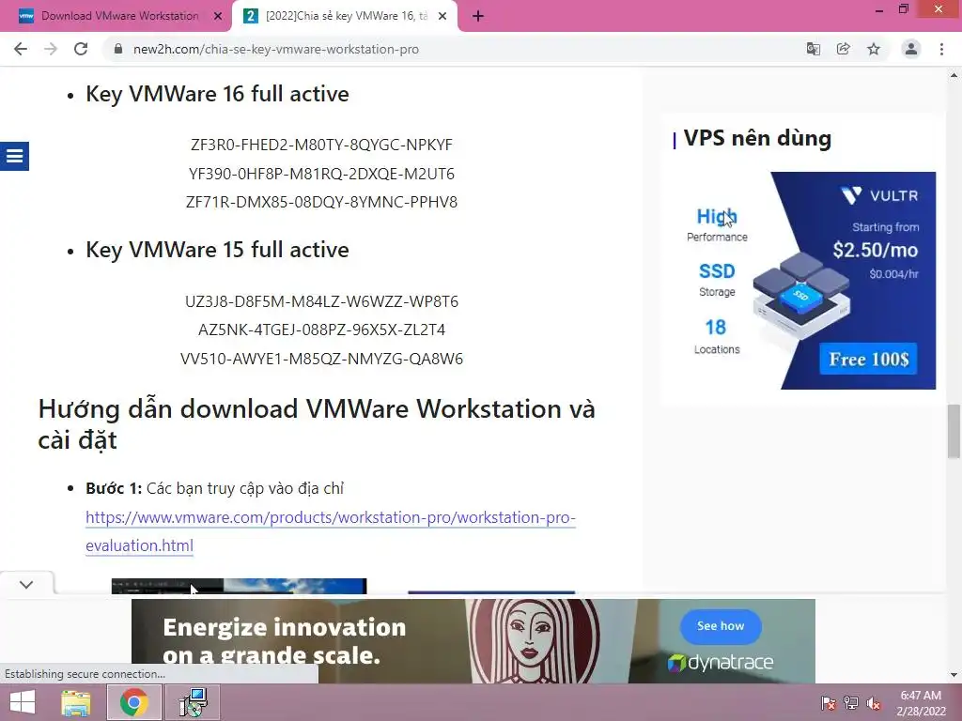Close the Download VMware Workstation tab

coord(218,16)
